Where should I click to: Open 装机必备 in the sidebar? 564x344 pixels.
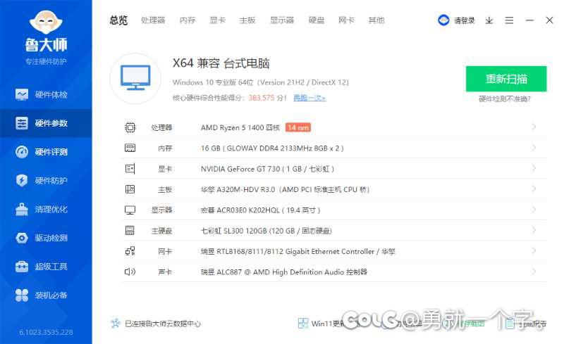coord(46,295)
